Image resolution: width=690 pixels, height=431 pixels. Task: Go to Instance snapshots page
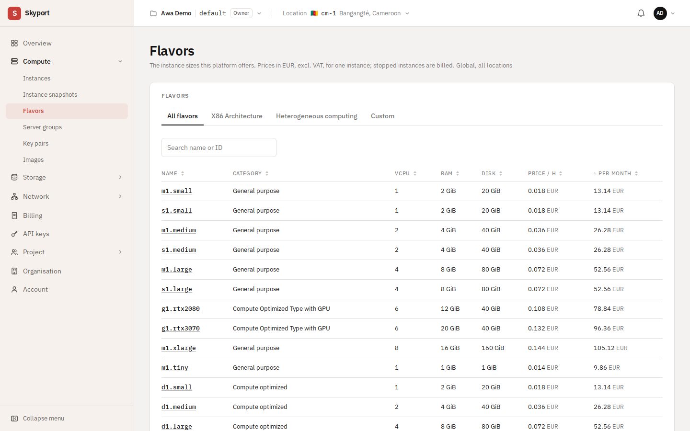pyautogui.click(x=67, y=95)
